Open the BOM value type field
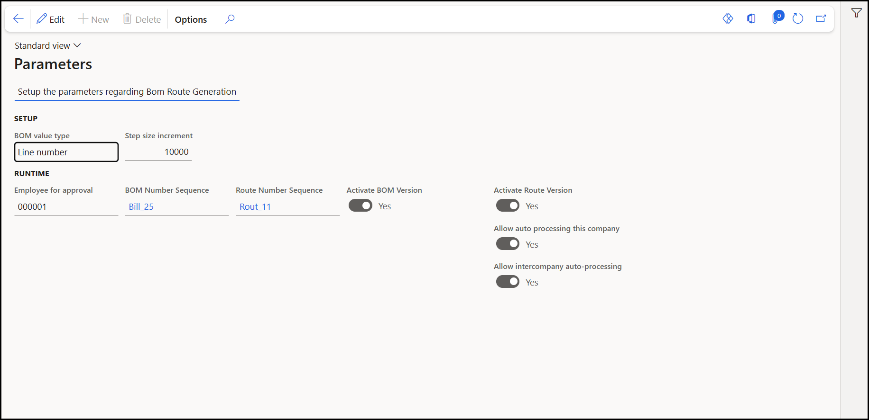 tap(66, 152)
